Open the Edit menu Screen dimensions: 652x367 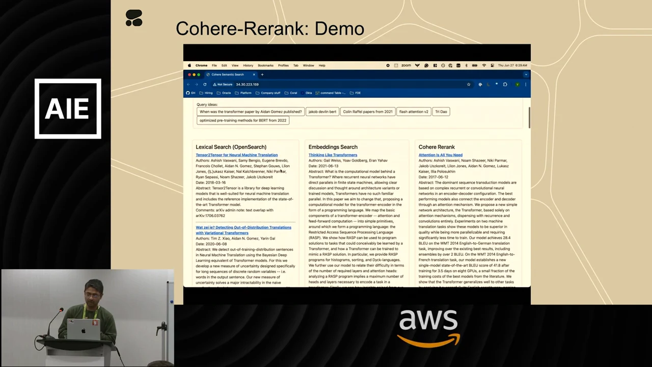pyautogui.click(x=224, y=65)
